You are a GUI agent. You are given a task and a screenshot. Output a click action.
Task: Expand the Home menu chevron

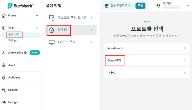click(37, 16)
